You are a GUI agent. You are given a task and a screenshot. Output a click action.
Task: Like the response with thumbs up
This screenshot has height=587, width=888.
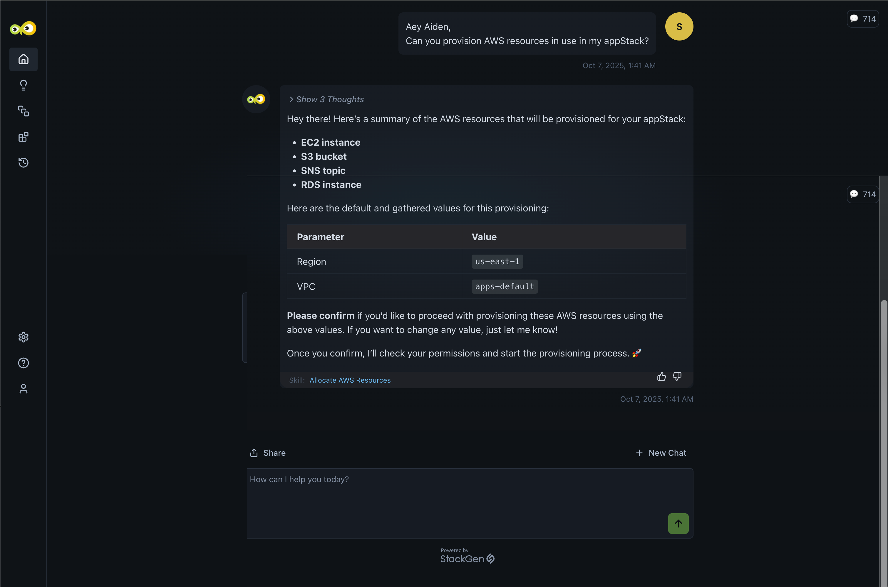pyautogui.click(x=661, y=377)
